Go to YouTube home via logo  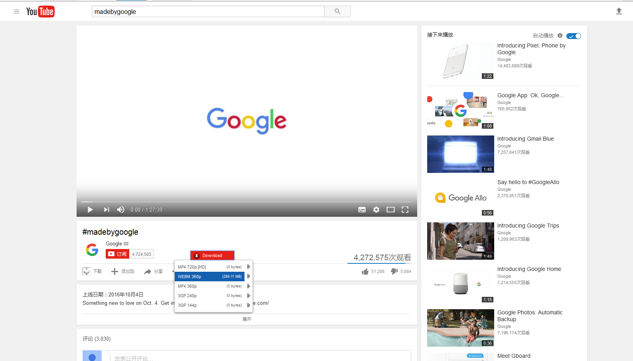click(x=40, y=12)
